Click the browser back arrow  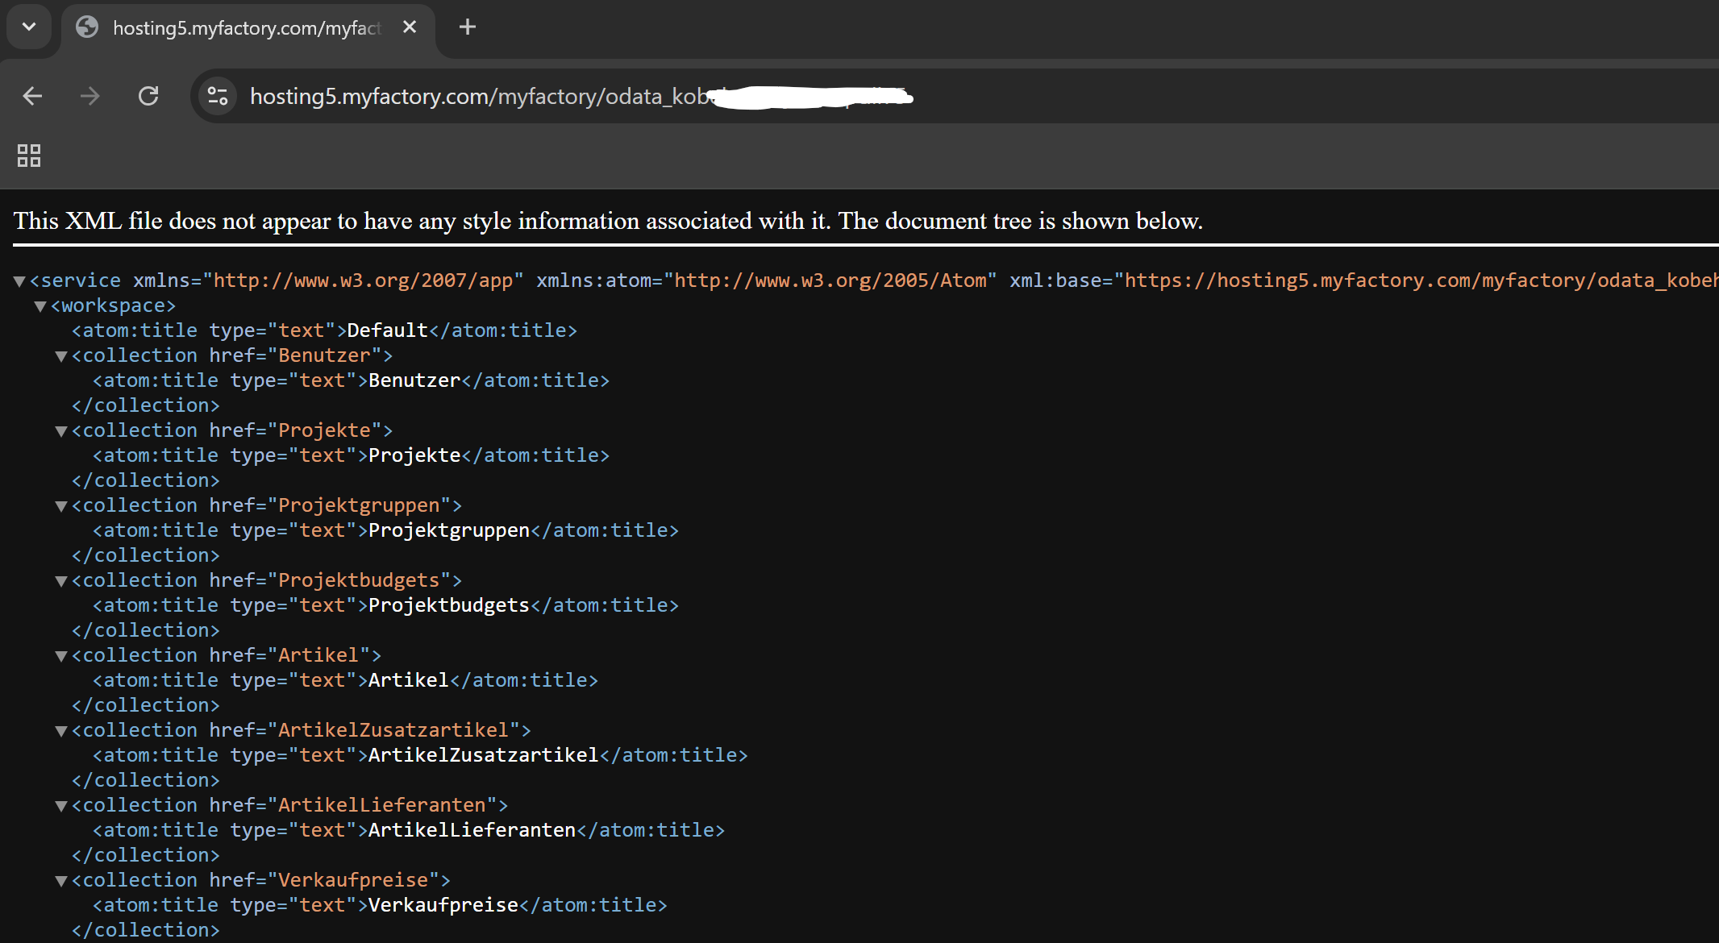[x=32, y=97]
